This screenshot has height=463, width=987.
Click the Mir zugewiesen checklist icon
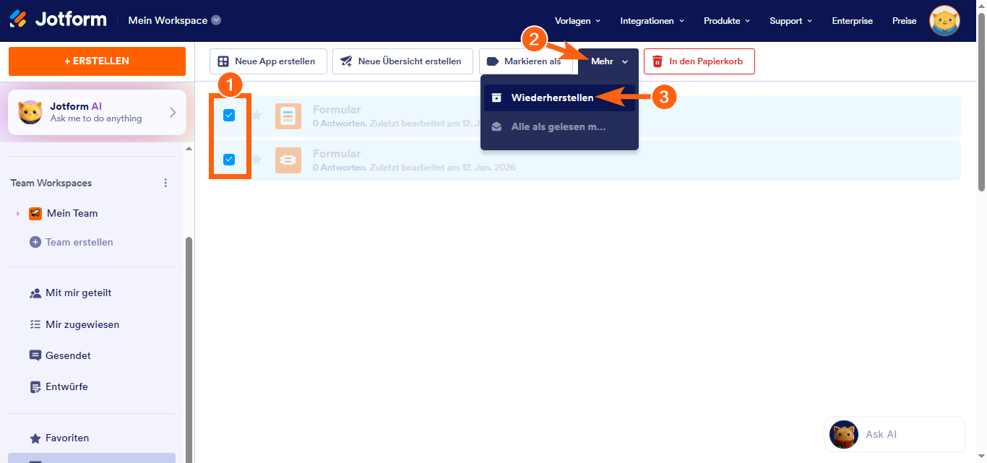point(35,324)
